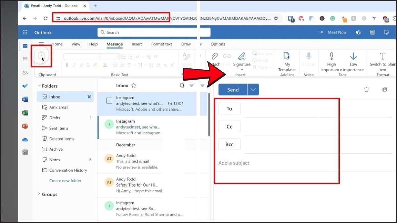The width and height of the screenshot is (397, 223).
Task: Bookmark page with the star icon
Action: click(276, 19)
